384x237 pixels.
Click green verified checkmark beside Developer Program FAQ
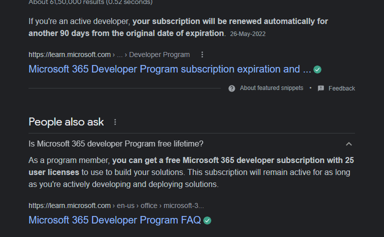[x=207, y=220]
